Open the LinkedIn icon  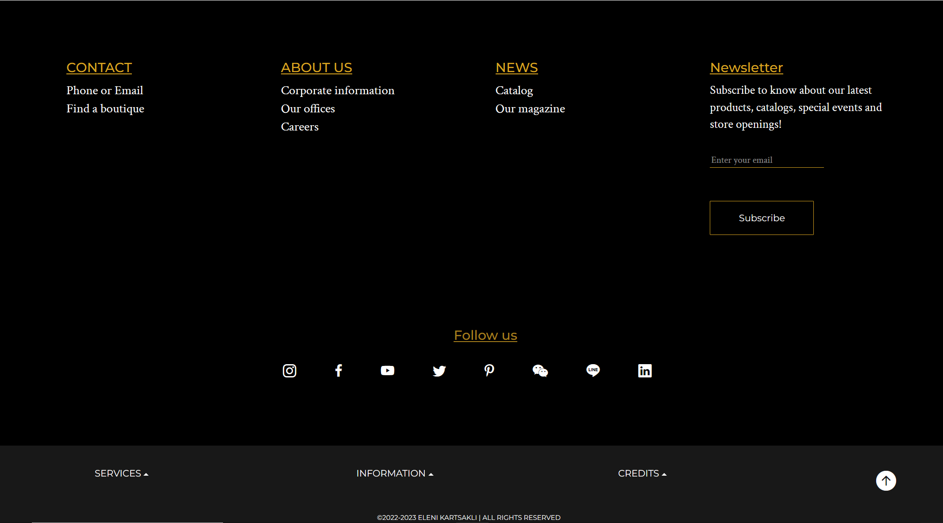(x=645, y=370)
